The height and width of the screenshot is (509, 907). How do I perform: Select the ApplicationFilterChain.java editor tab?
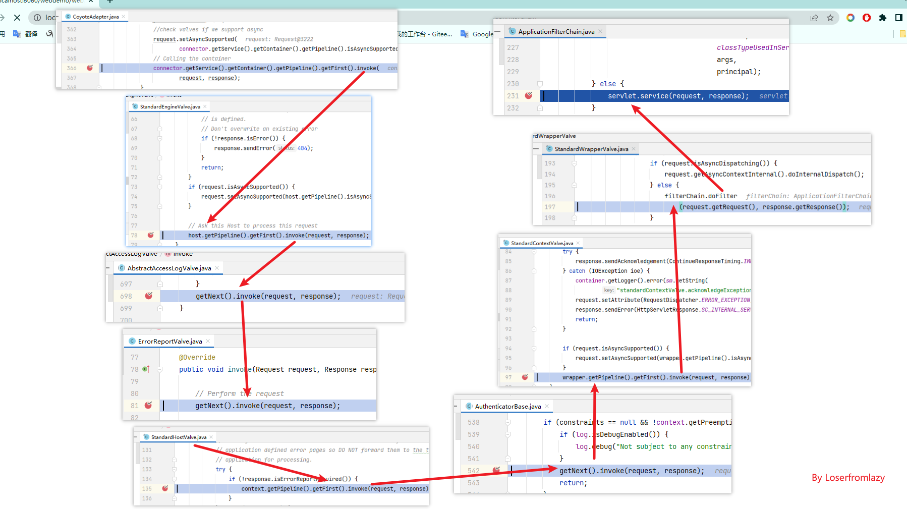coord(555,31)
